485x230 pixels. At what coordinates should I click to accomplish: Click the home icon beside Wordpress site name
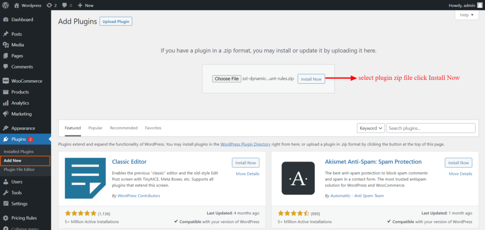pos(16,5)
